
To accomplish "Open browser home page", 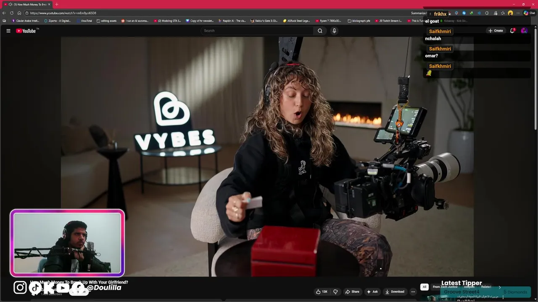I will pos(19,13).
